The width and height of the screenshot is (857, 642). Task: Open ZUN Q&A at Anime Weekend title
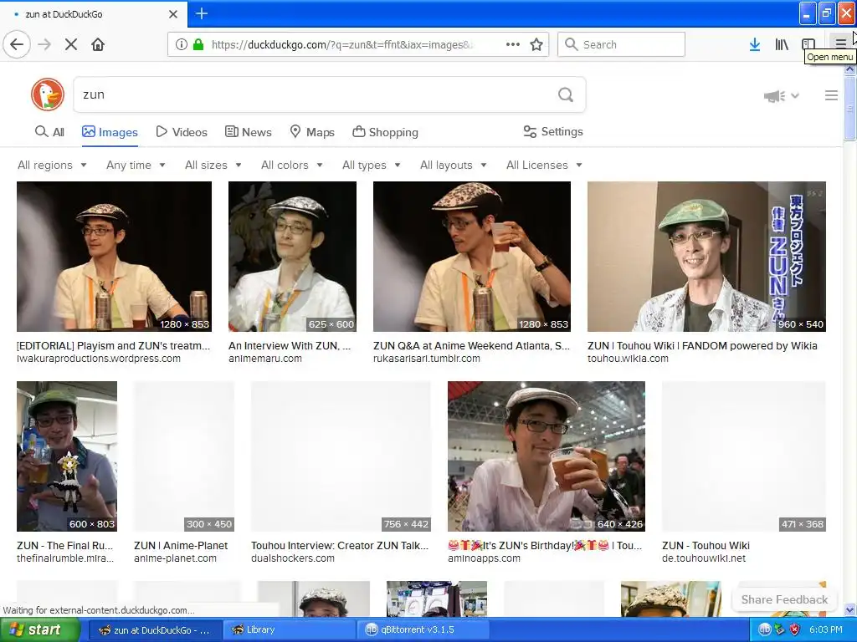472,345
